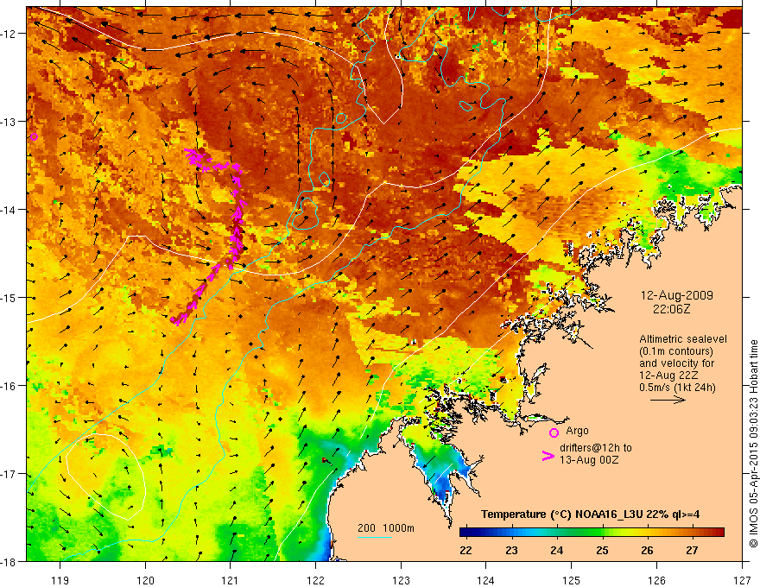Click the Argo float marker near 118.7E
760x587 pixels.
tap(34, 137)
